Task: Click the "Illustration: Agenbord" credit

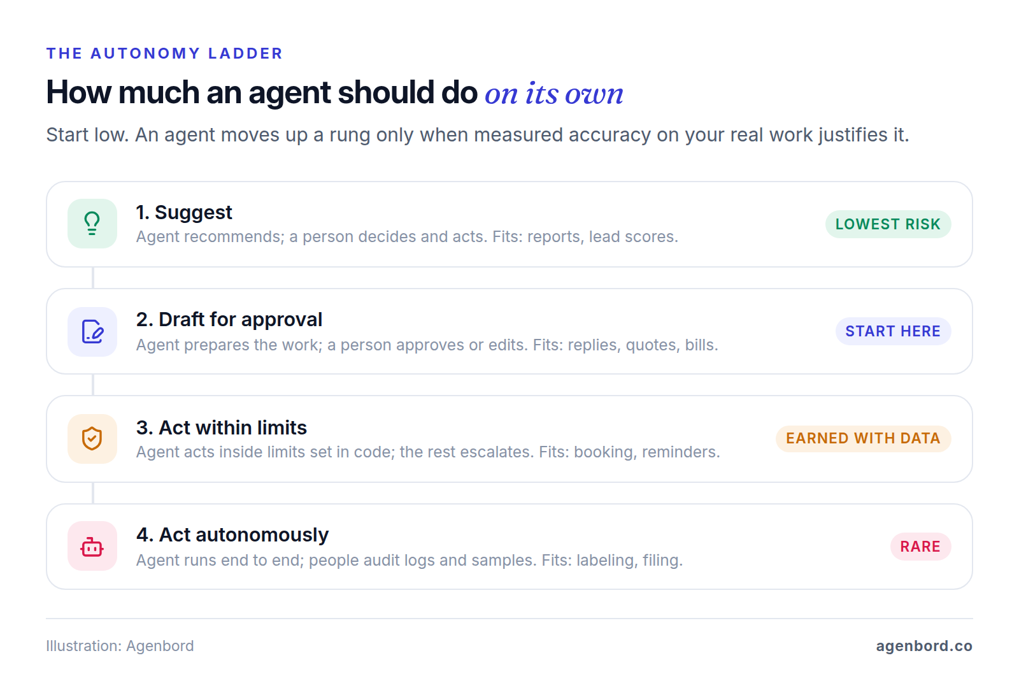Action: [120, 646]
